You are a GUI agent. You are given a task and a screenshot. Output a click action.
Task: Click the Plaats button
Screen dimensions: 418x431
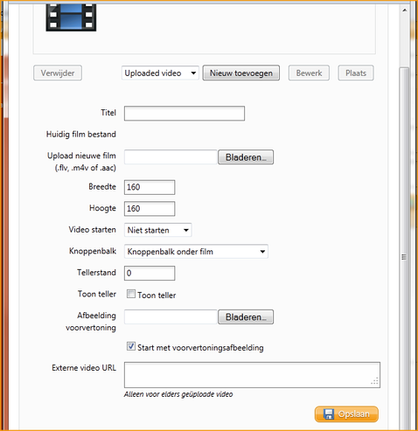[x=356, y=73]
